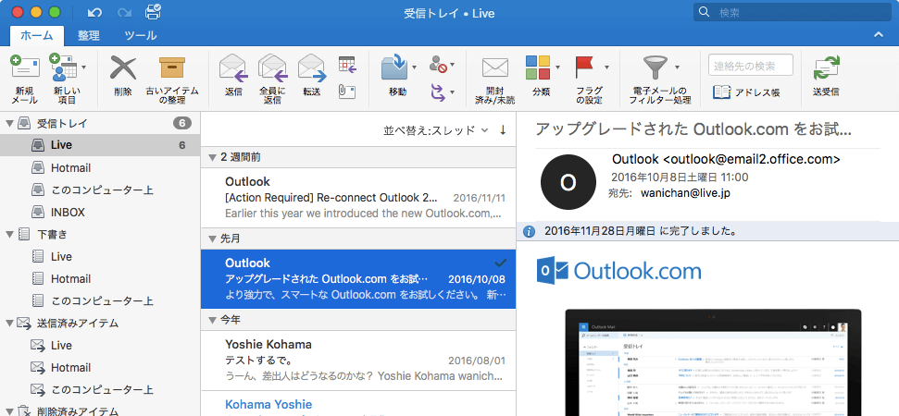This screenshot has width=899, height=416.
Task: Click the email filter funnel icon
Action: 655,67
